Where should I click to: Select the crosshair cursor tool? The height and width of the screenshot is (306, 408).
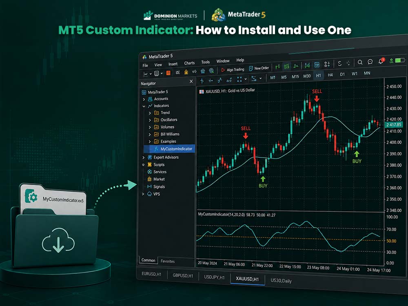coord(202,81)
